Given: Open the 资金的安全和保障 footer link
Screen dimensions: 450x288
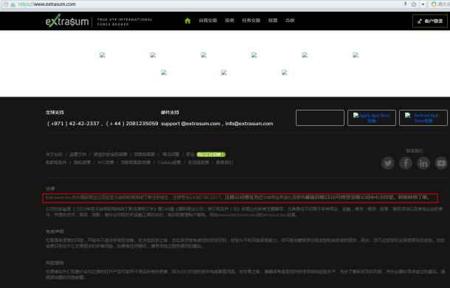Looking at the screenshot, I should click(110, 155).
